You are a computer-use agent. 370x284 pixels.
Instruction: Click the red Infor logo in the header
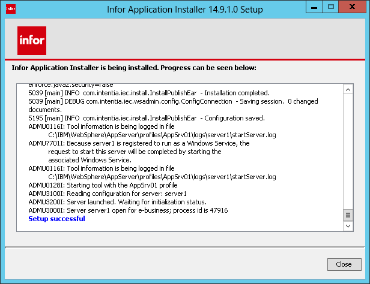click(x=29, y=41)
